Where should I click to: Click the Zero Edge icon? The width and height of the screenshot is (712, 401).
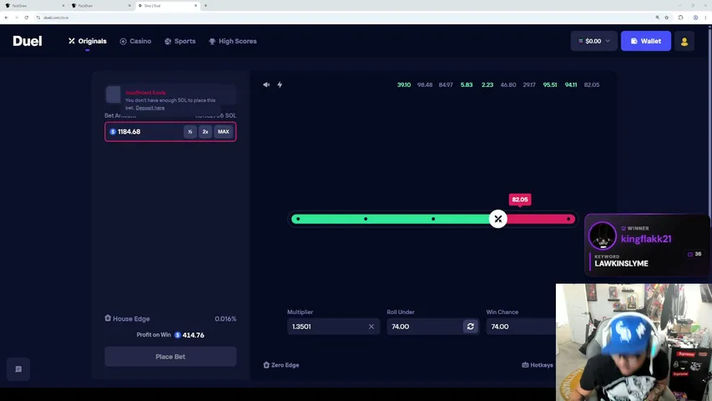coord(266,365)
